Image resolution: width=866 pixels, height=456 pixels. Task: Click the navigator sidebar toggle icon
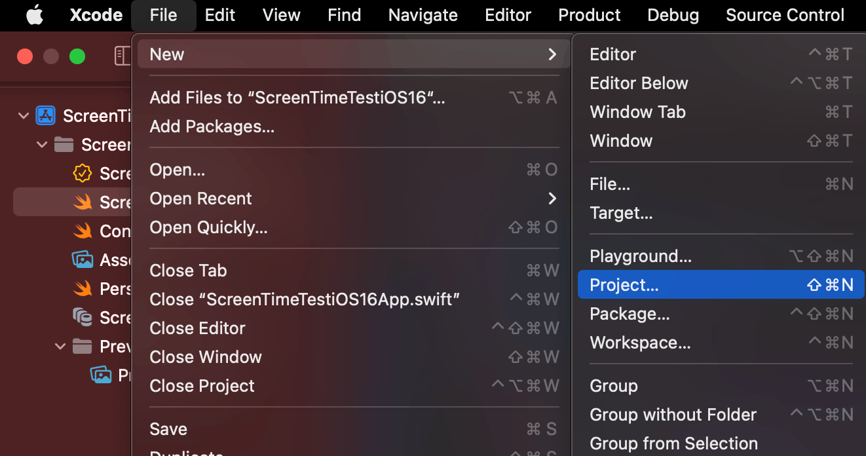point(122,56)
